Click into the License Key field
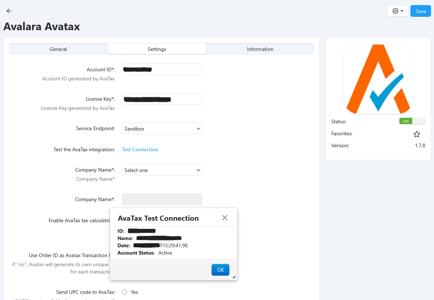 coord(162,99)
